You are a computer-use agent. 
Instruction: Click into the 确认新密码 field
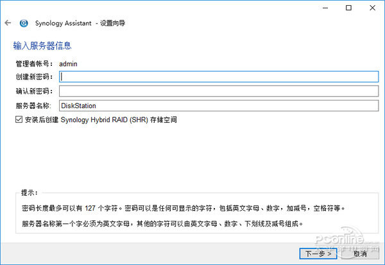tap(219, 91)
